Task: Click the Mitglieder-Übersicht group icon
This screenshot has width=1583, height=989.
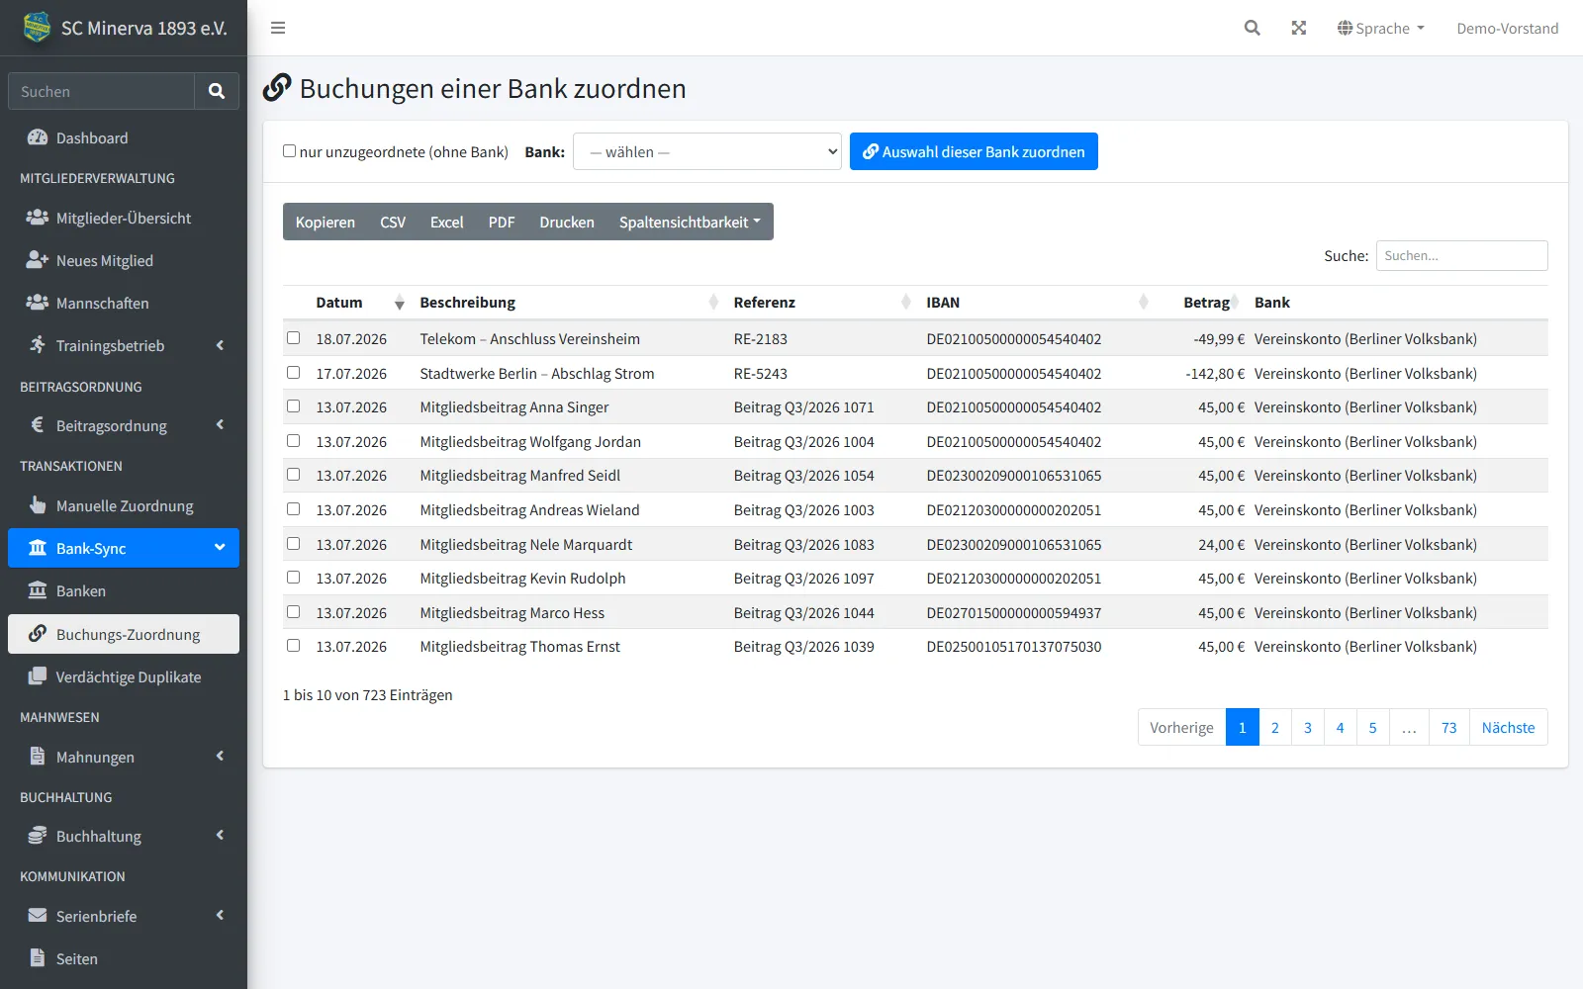Action: click(x=38, y=218)
